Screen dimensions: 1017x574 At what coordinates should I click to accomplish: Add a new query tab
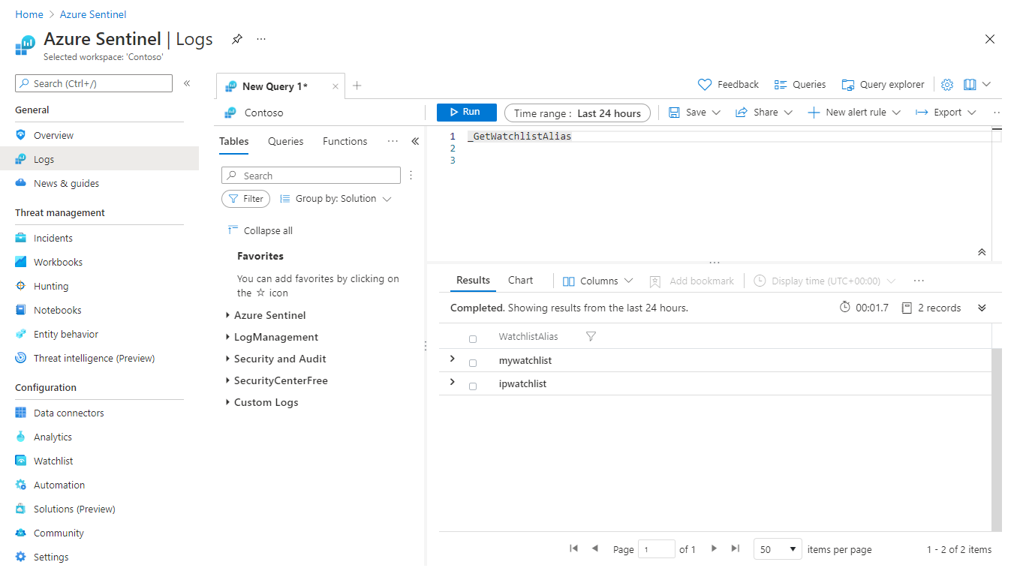click(357, 86)
